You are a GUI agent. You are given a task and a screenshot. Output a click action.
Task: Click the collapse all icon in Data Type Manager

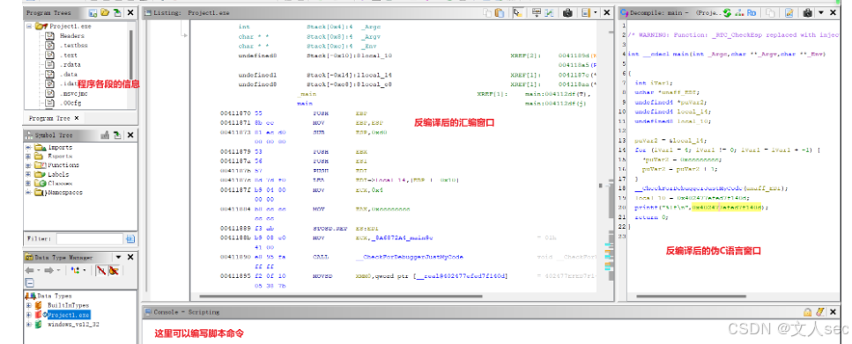[29, 282]
